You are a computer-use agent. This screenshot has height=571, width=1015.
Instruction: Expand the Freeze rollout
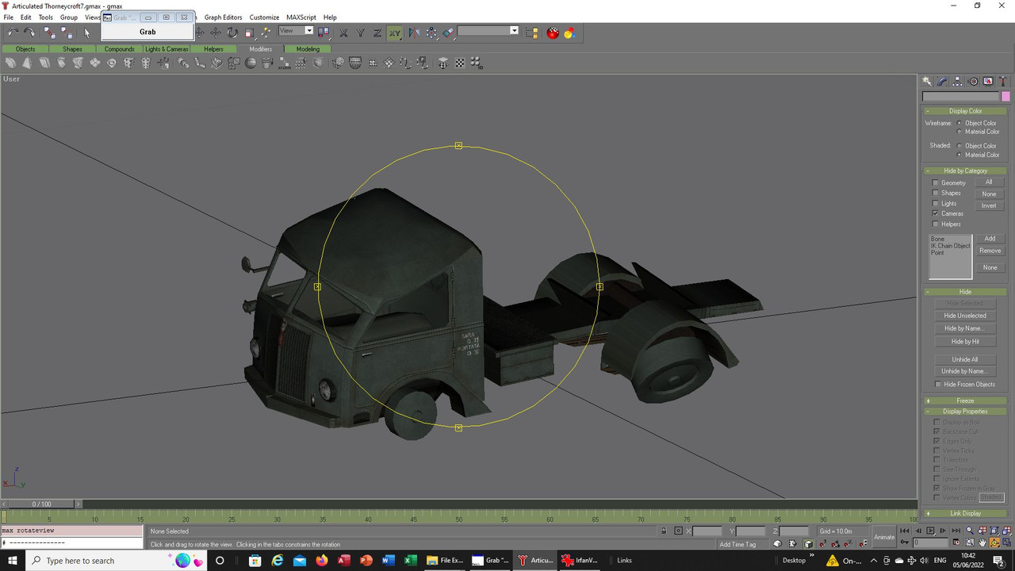[964, 401]
